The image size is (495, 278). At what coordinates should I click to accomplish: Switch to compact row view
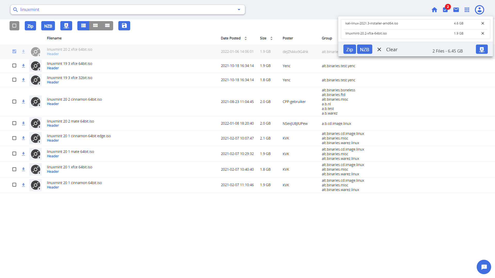click(x=107, y=26)
